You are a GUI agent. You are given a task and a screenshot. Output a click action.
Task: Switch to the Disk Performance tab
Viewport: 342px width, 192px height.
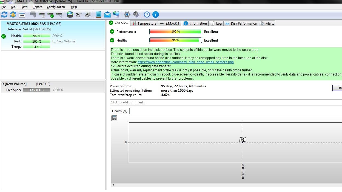point(241,24)
